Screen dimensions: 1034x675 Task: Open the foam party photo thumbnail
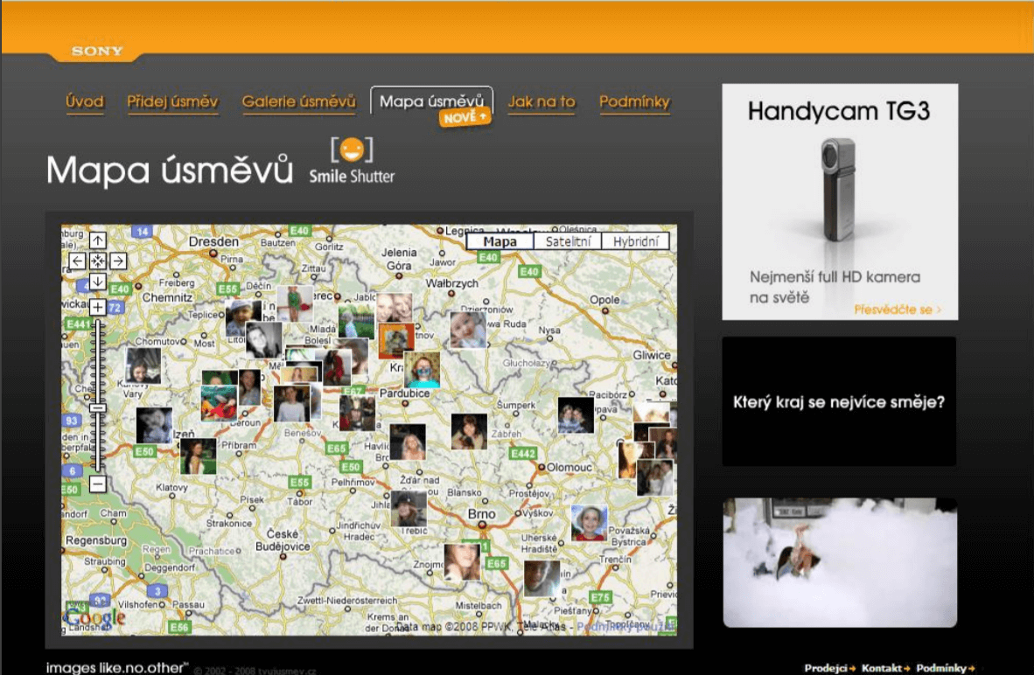pos(840,562)
